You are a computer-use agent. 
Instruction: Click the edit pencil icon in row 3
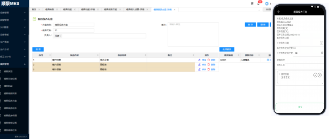199,69
